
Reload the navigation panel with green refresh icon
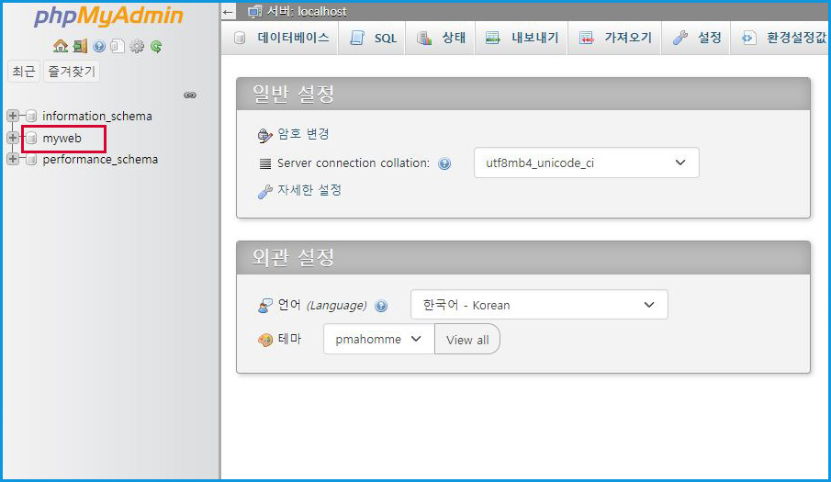coord(156,46)
